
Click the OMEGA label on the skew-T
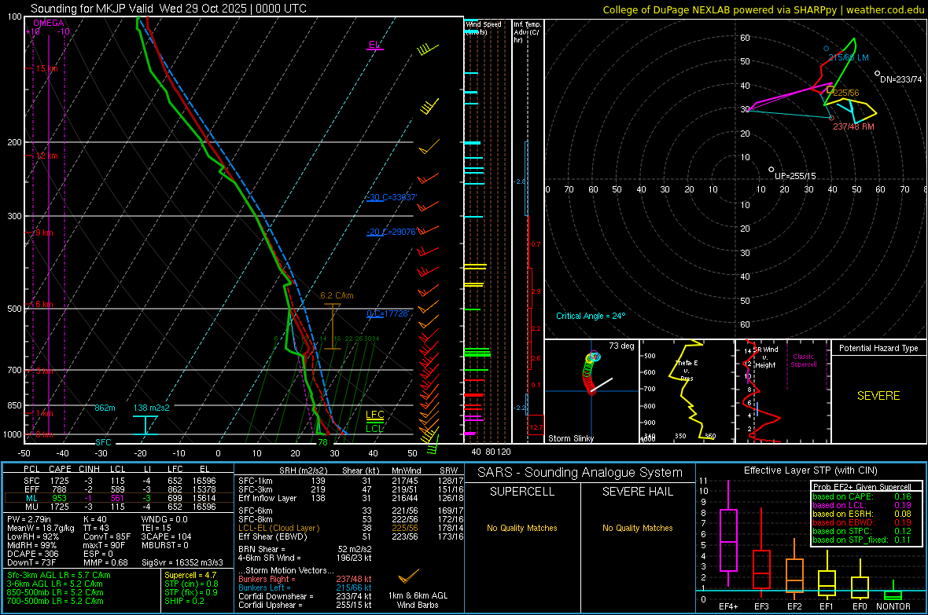(x=49, y=23)
